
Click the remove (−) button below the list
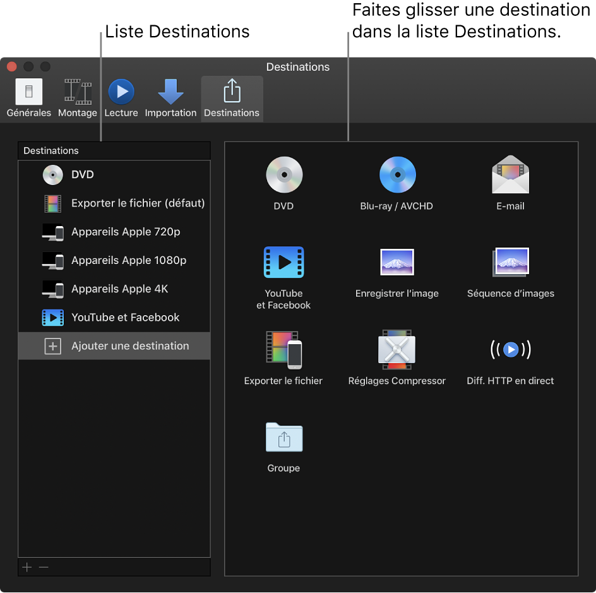coord(44,567)
